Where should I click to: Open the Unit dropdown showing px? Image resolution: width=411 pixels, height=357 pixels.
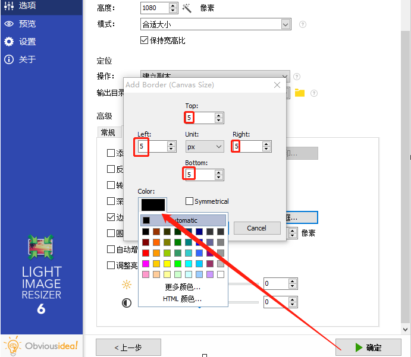(205, 147)
